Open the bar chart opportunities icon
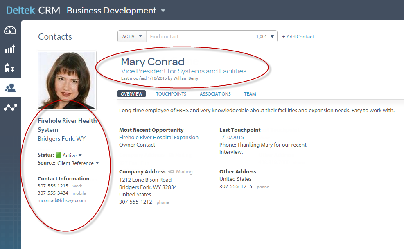Screen dimensions: 404x249 (x=10, y=49)
